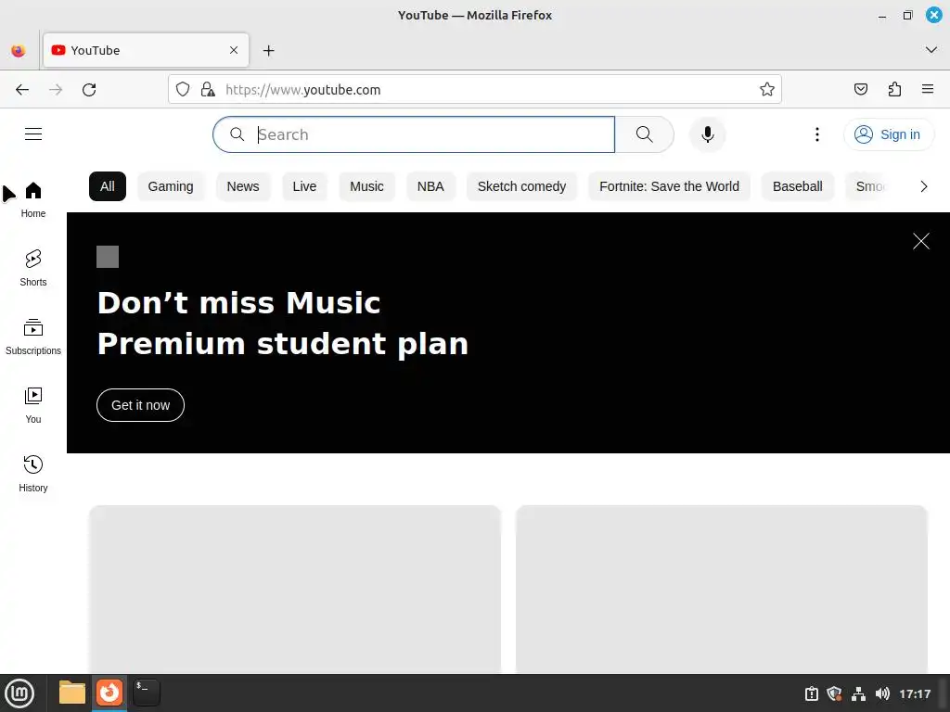Filter by the News chip

(243, 186)
